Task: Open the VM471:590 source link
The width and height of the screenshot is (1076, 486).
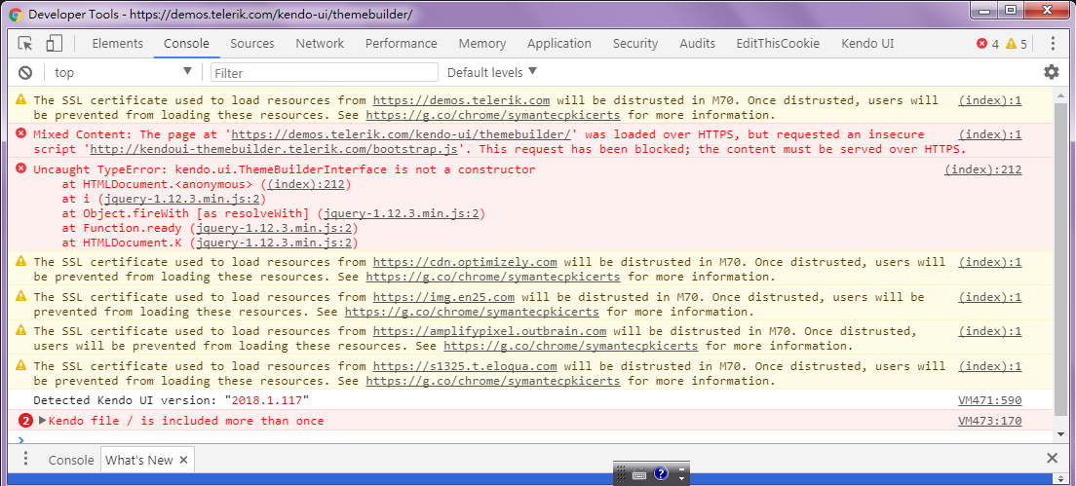Action: point(989,400)
